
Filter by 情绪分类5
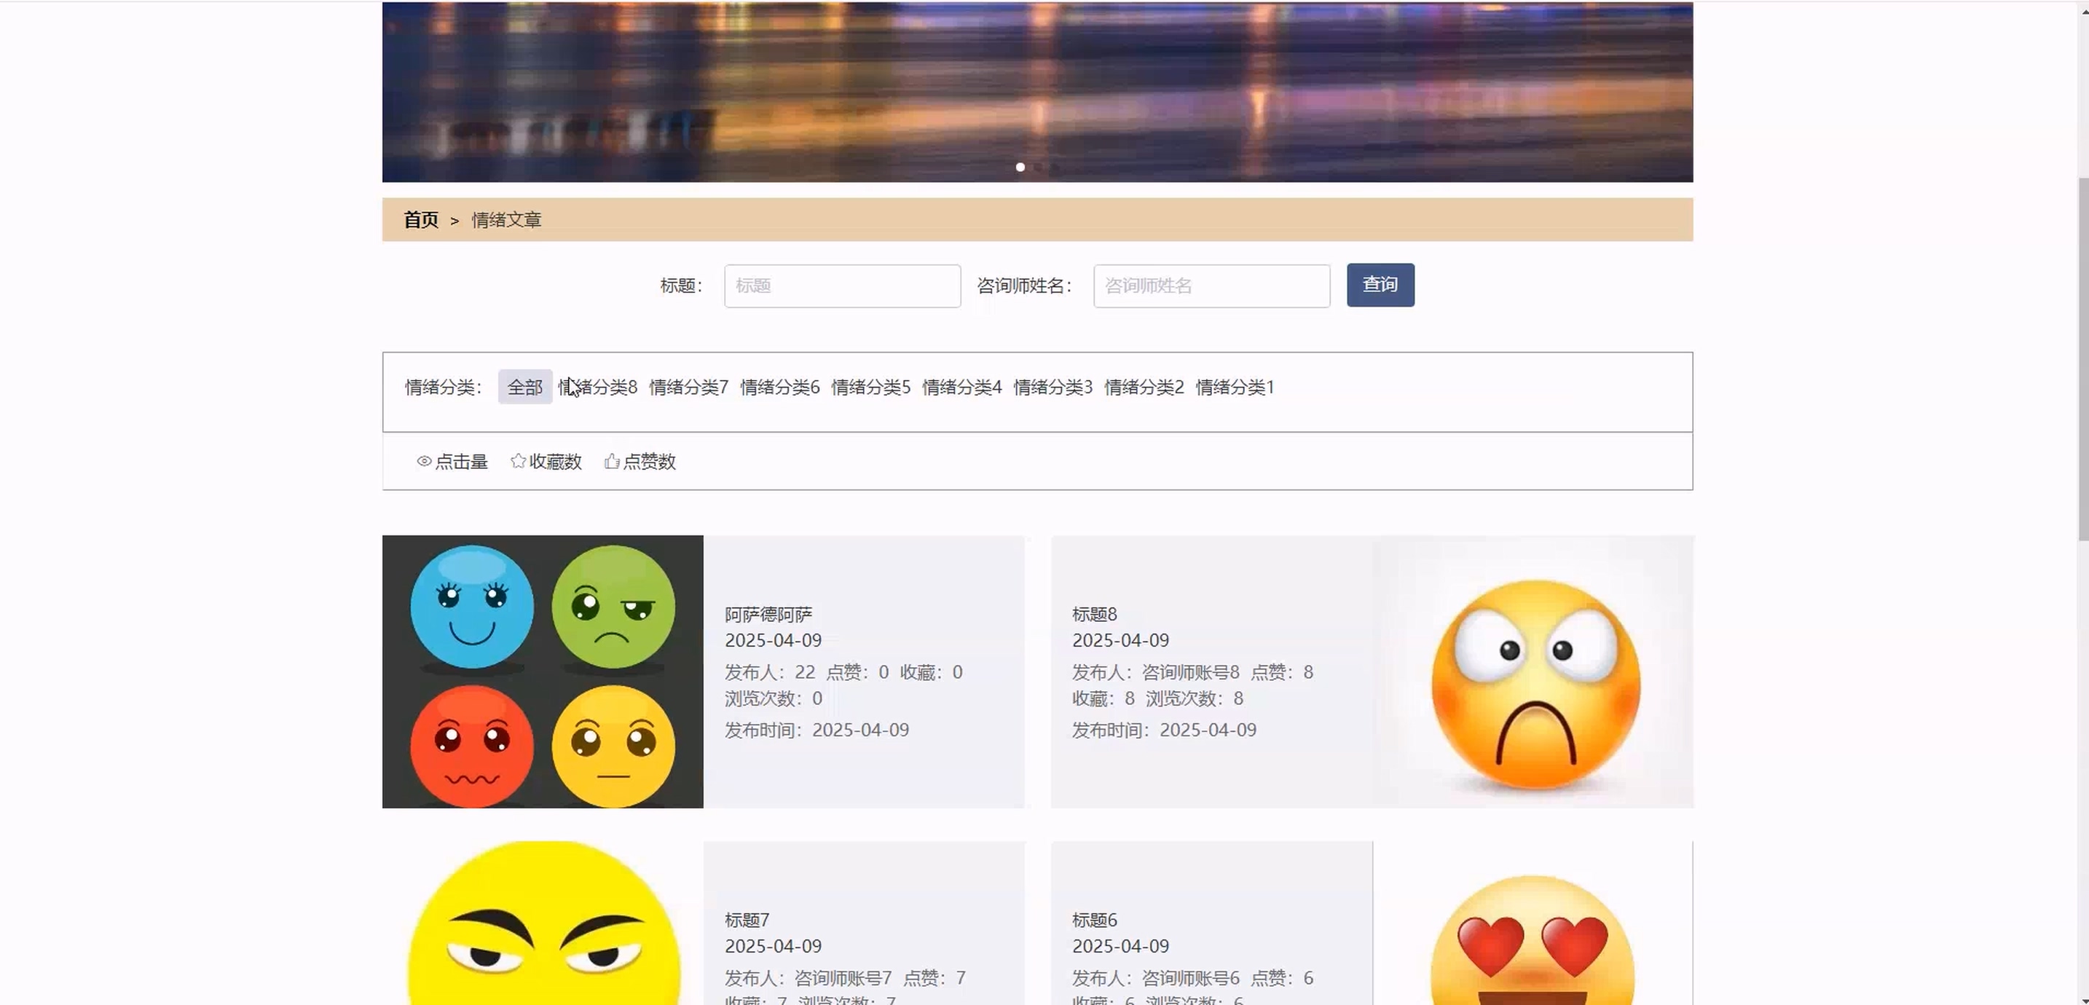click(x=871, y=387)
